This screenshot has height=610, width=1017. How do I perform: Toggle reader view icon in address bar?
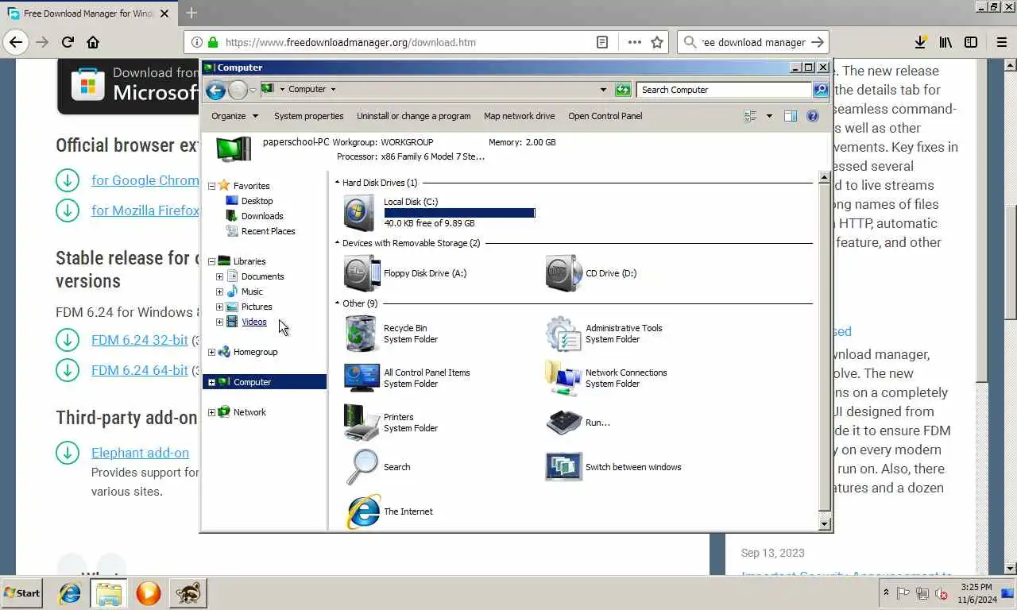[602, 42]
